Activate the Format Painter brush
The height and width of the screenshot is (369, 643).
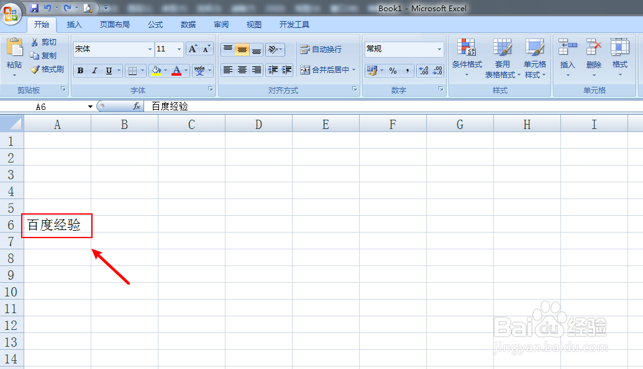pyautogui.click(x=48, y=69)
